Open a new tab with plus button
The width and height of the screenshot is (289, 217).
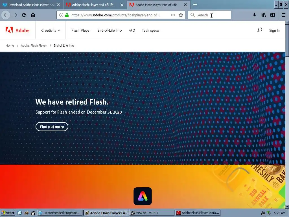click(195, 5)
